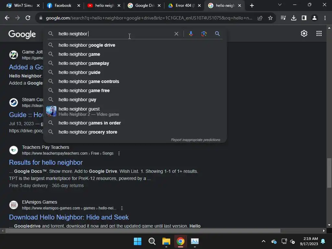Open the Windows Start menu
Viewport: 332px width, 249px height.
click(x=137, y=241)
